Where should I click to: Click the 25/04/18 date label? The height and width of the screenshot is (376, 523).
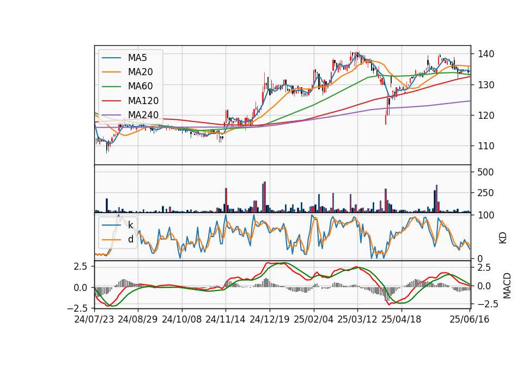402,319
